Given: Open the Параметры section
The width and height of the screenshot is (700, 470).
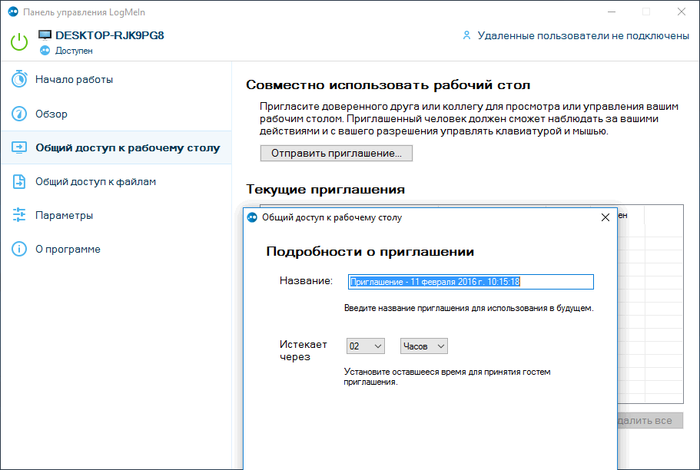Looking at the screenshot, I should click(116, 215).
